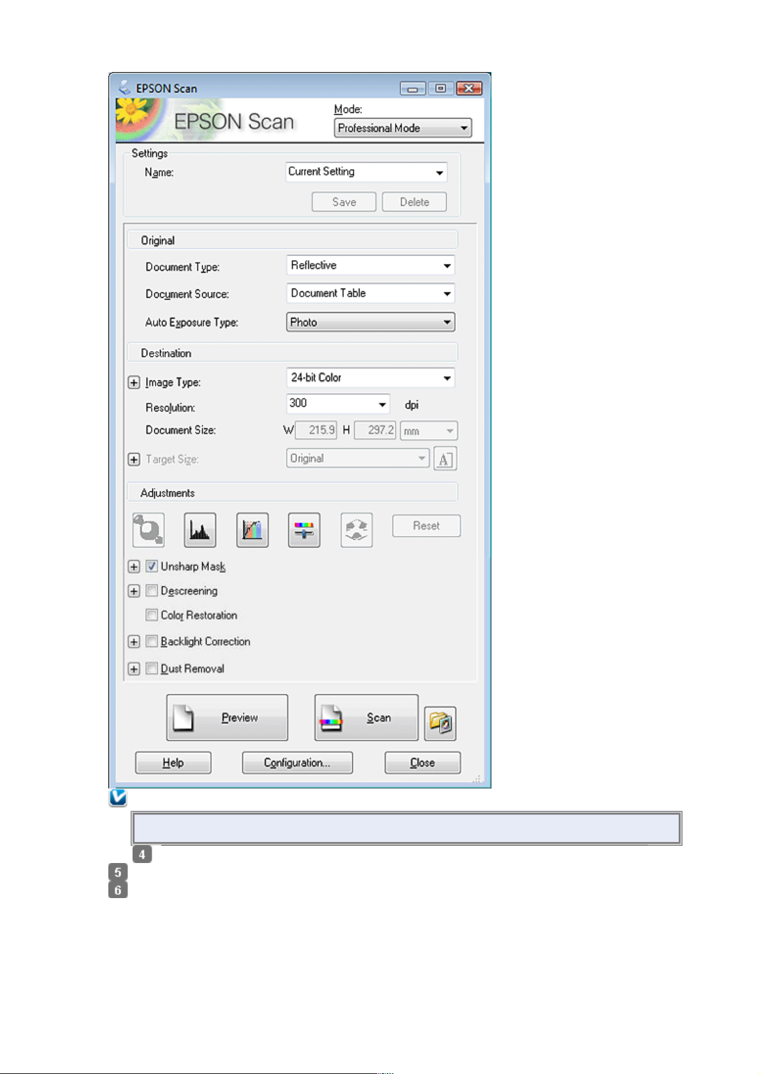Minimize the EPSON Scan window
Viewport: 759px width, 1074px height.
[413, 89]
